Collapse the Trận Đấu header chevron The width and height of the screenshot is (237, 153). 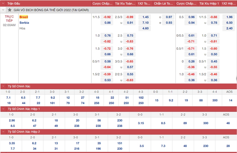point(4,4)
